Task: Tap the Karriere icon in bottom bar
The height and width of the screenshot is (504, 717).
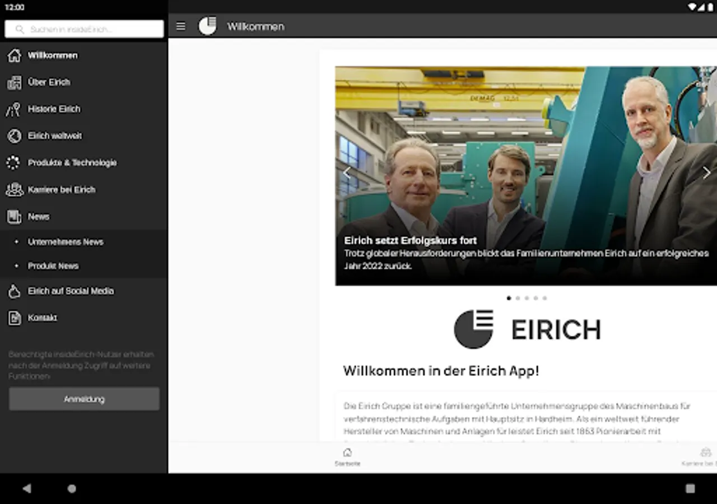Action: point(706,452)
